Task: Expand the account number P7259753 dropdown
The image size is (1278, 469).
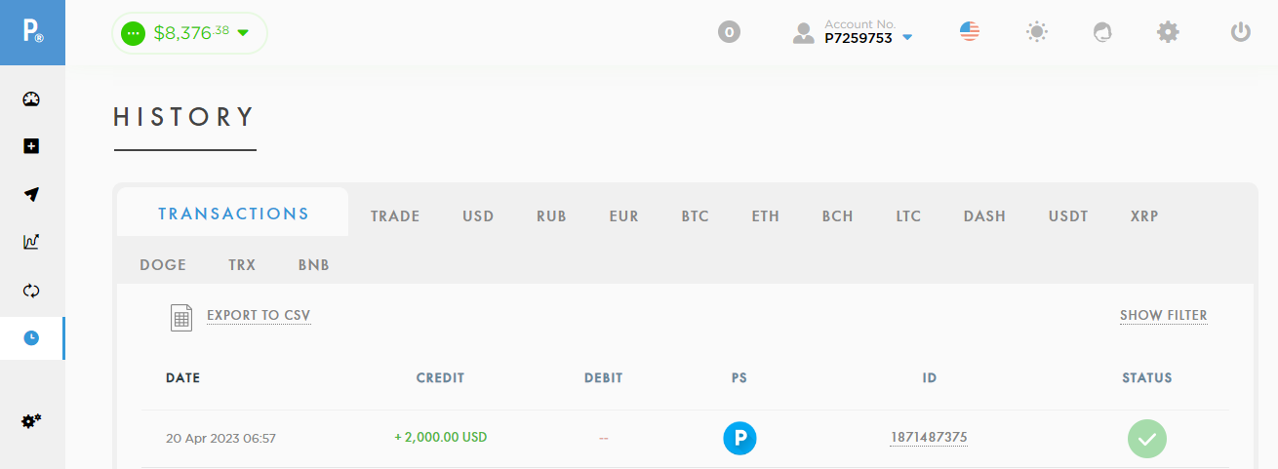Action: [854, 32]
